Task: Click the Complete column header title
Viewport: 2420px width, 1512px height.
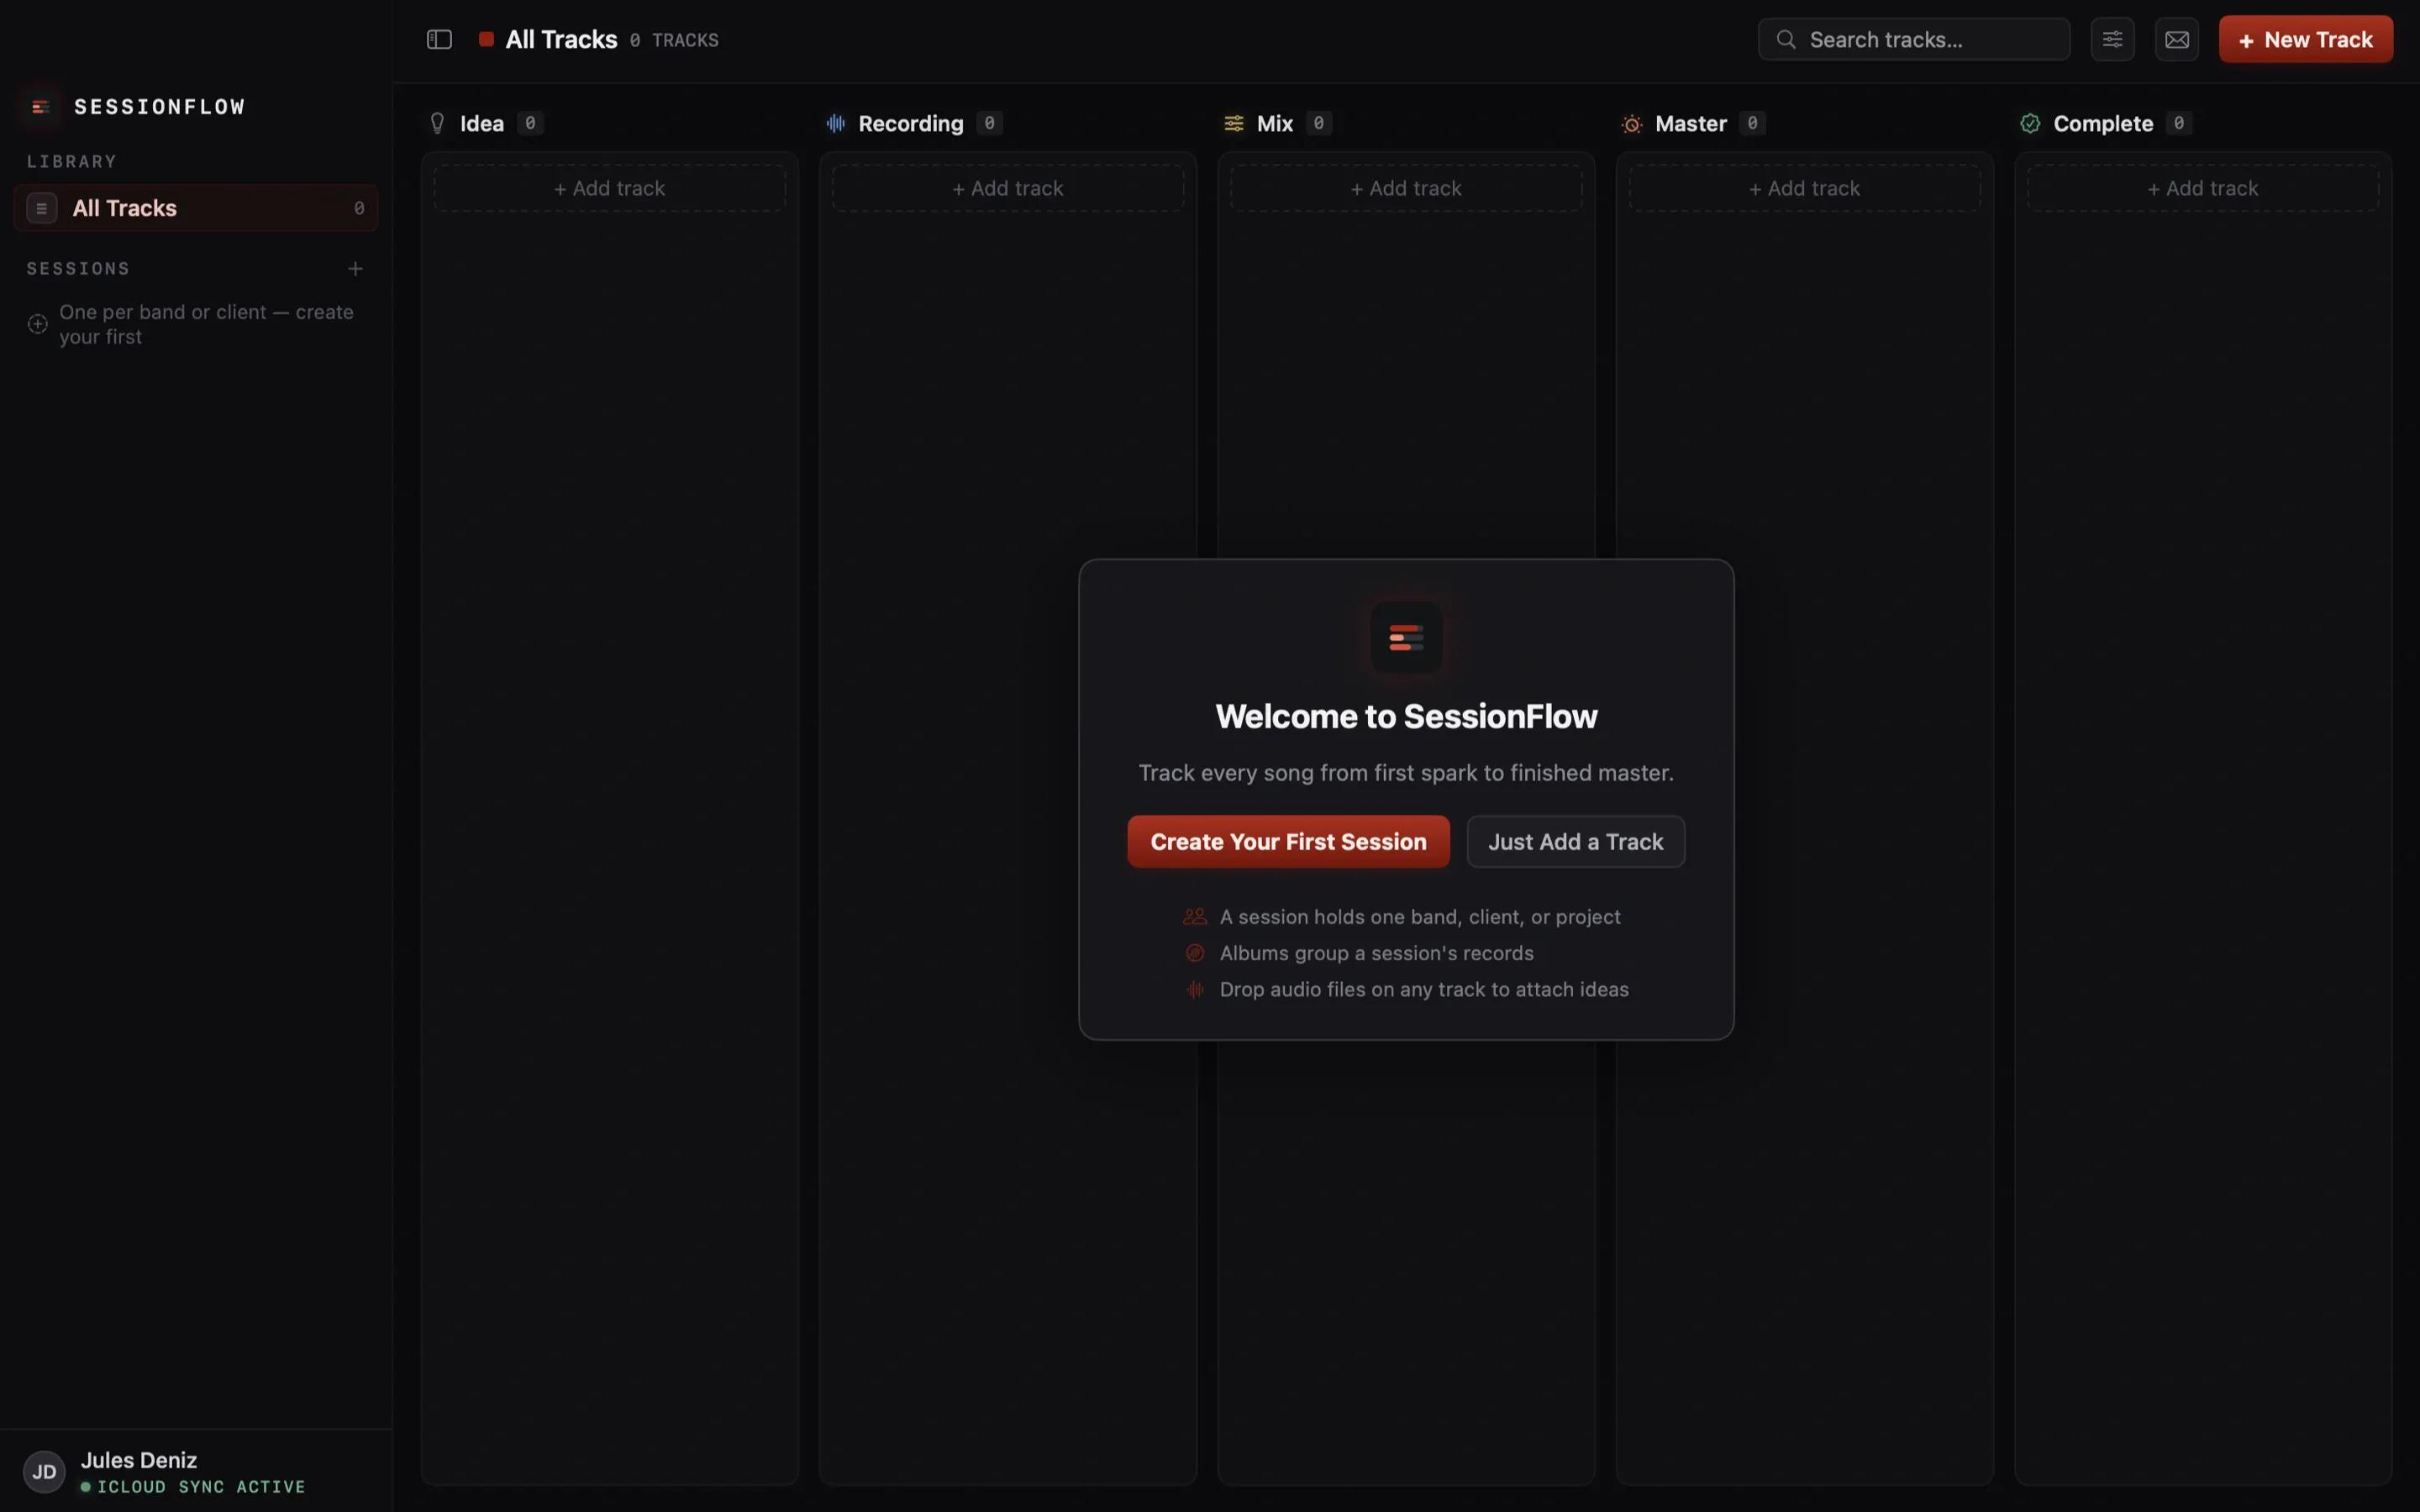Action: click(2102, 123)
